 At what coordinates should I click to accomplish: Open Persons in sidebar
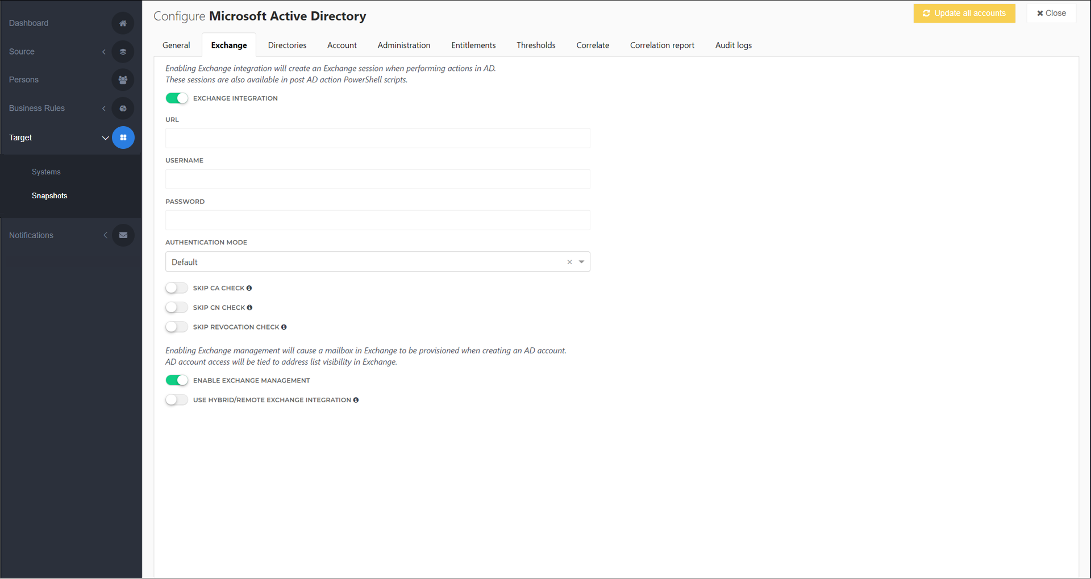24,80
